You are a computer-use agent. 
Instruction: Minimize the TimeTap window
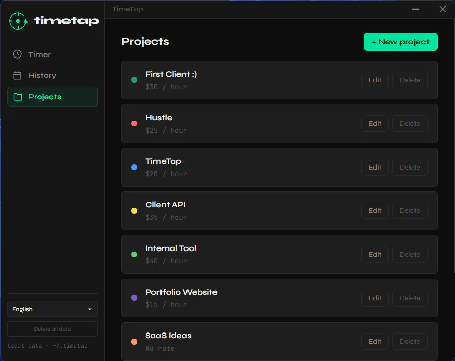[x=415, y=9]
